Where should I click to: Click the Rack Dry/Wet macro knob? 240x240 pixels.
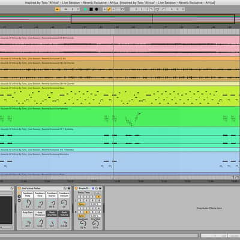coord(52,223)
